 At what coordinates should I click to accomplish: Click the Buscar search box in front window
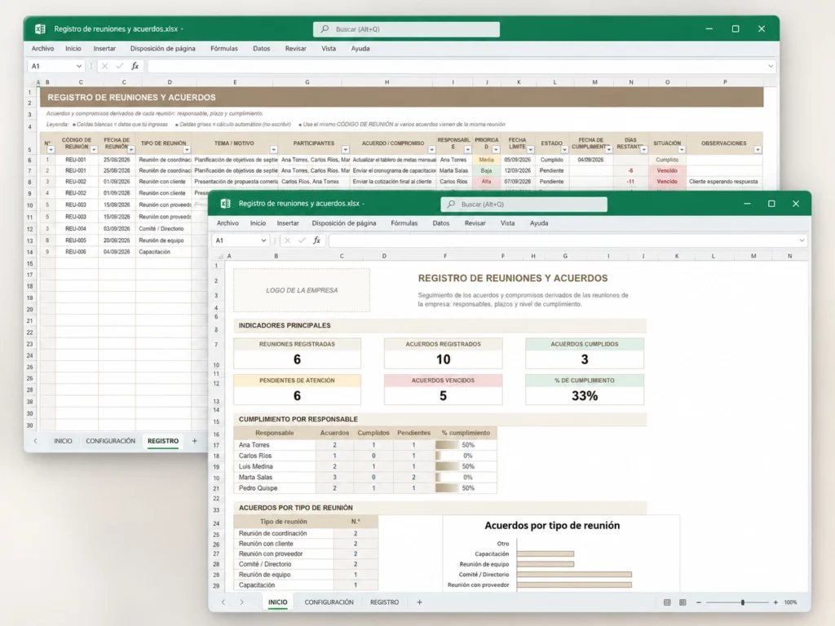[524, 205]
